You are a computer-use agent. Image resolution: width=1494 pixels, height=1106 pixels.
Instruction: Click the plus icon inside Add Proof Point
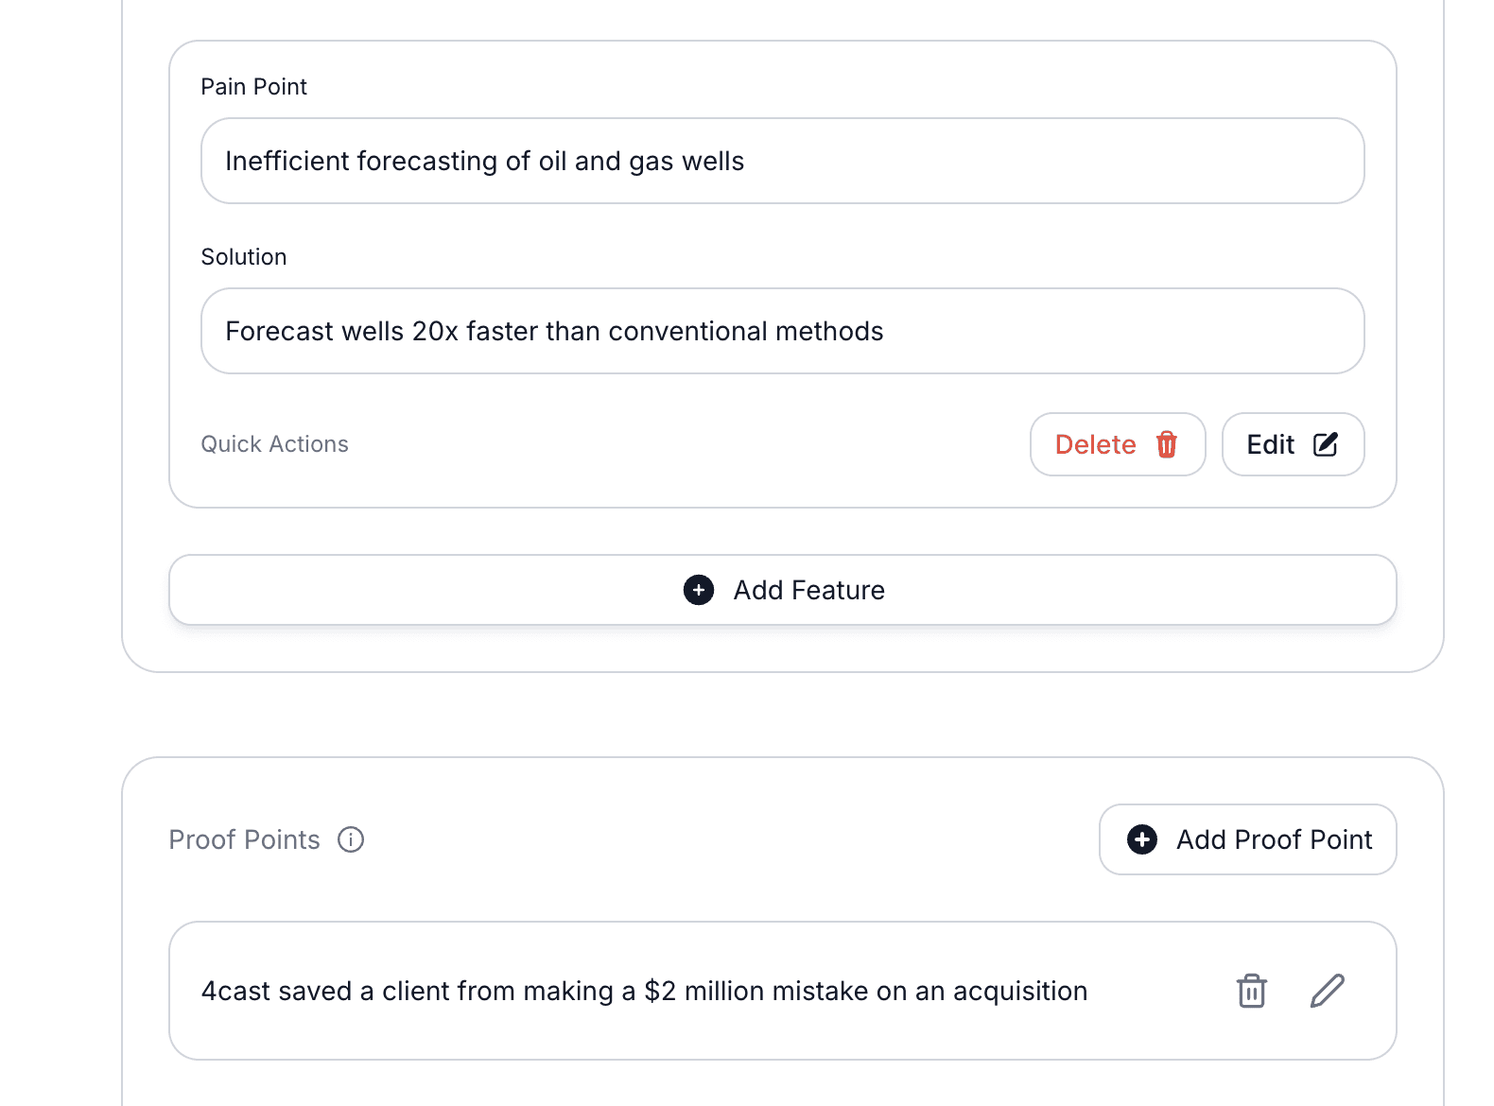click(x=1141, y=839)
